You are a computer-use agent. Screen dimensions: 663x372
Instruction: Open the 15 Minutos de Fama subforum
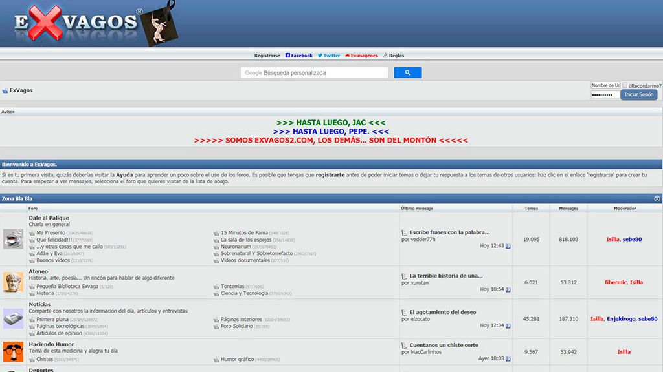tap(244, 232)
